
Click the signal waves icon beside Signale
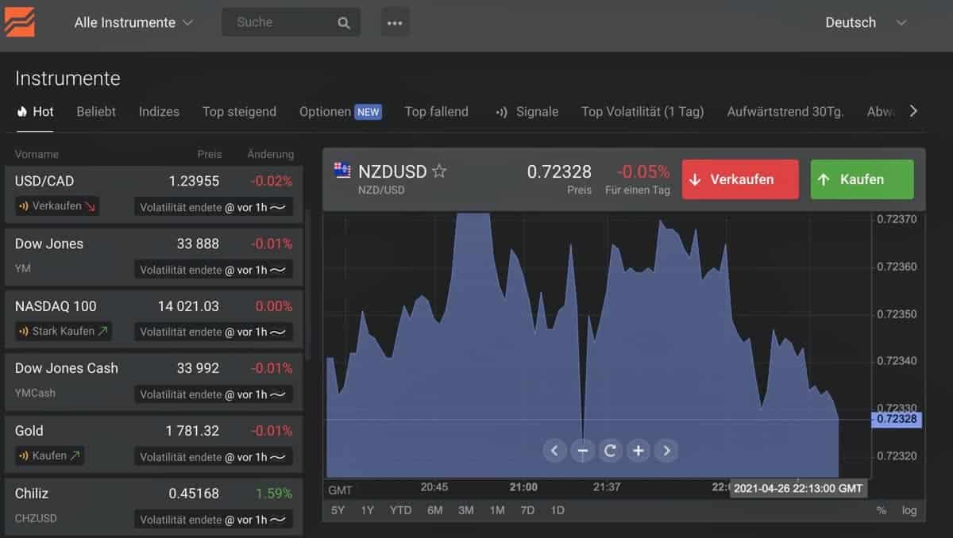point(501,112)
